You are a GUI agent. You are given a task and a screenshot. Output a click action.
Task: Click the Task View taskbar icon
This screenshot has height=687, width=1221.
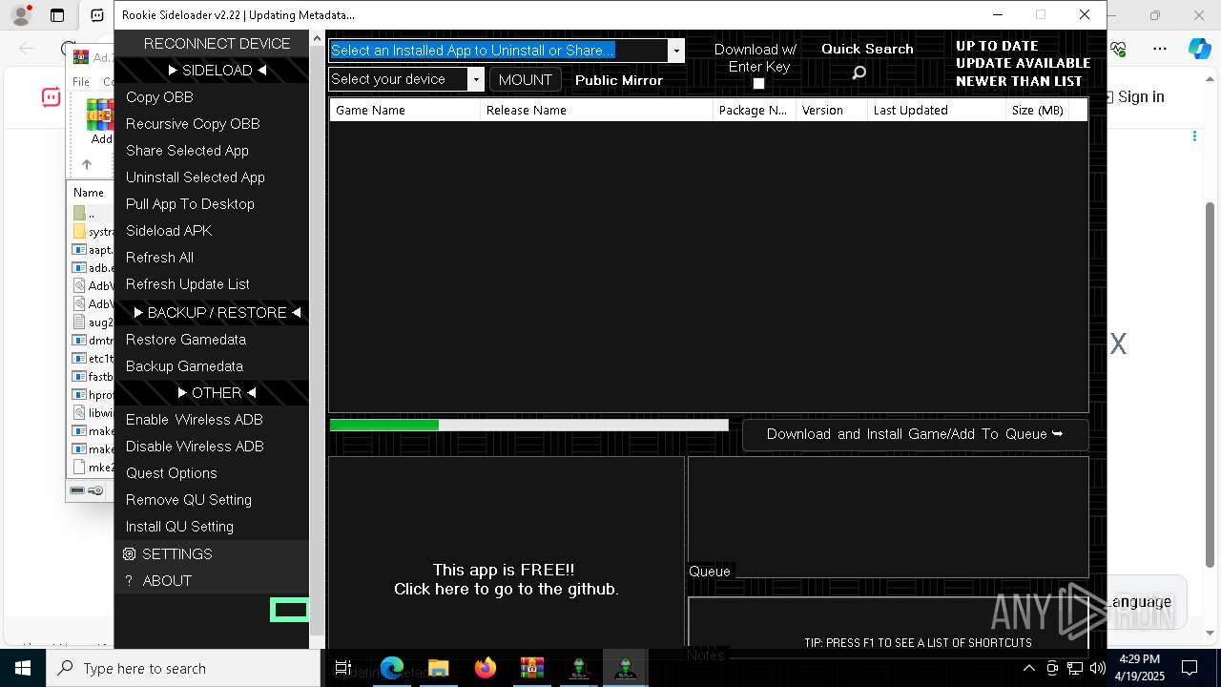[x=343, y=668]
